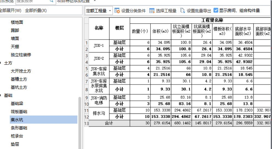Screen dimensions: 272x149
Task: Select 楼地面 in the tree
Action: [x=17, y=22]
